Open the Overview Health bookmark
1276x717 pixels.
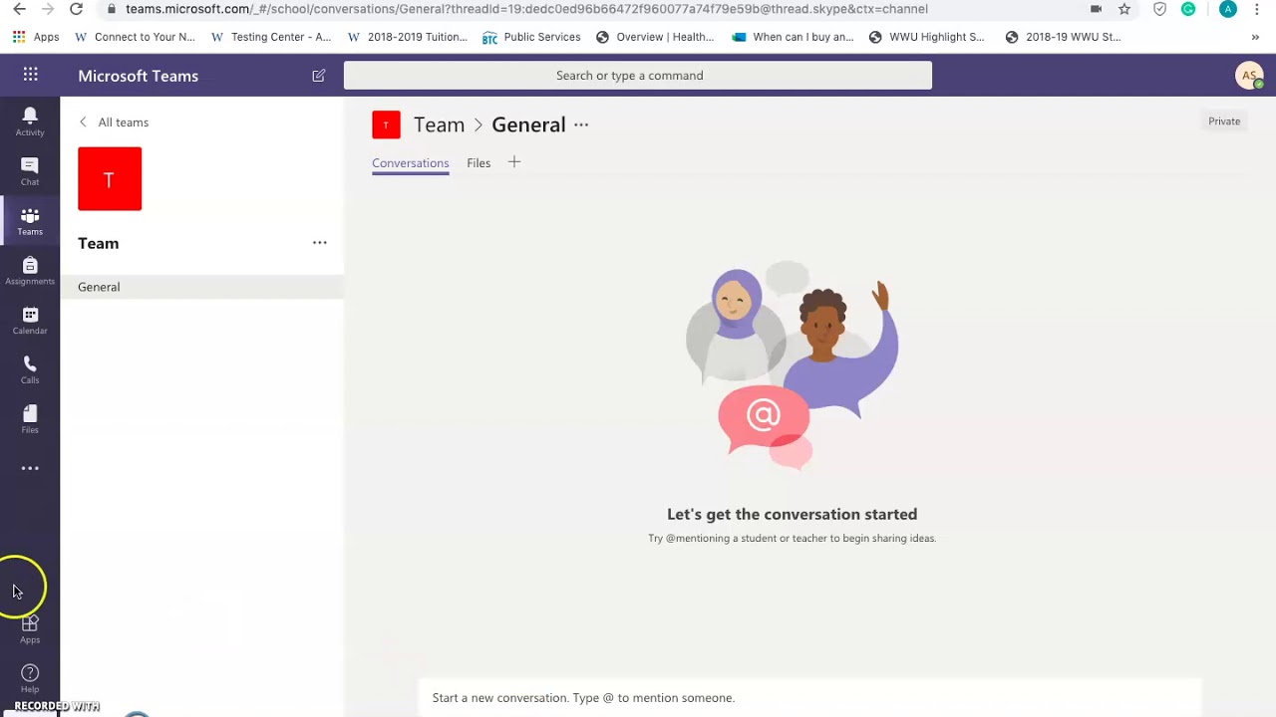(x=655, y=37)
